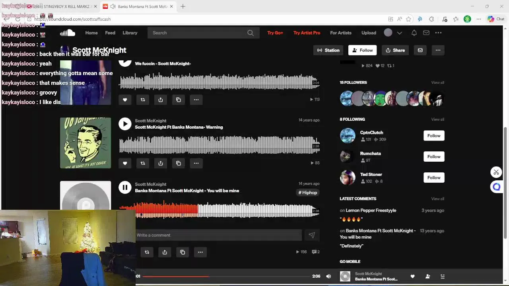Screen dimensions: 509x286
Task: Send a message to Scott McKnight envelope button
Action: tap(420, 50)
